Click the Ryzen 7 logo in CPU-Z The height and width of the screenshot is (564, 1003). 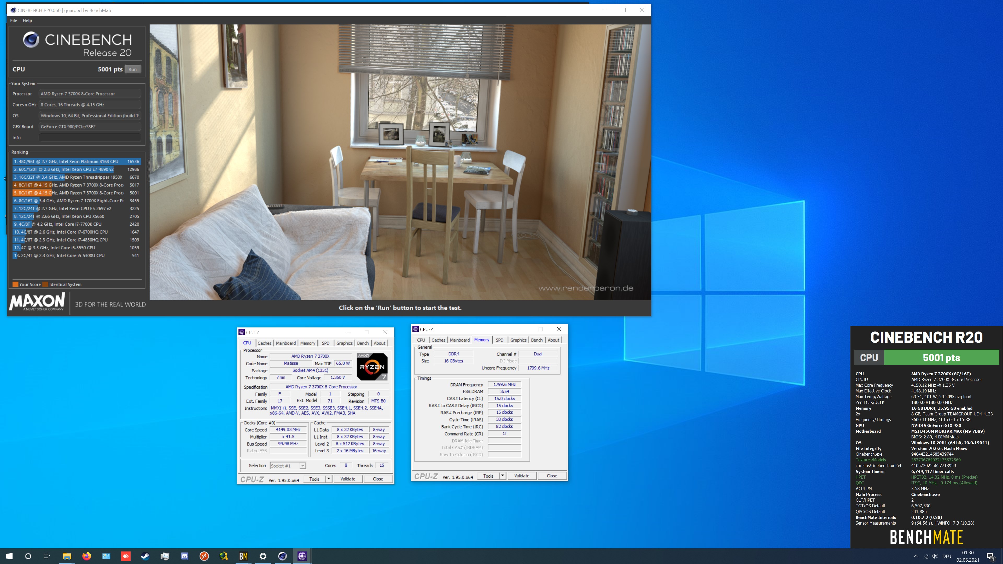[372, 366]
